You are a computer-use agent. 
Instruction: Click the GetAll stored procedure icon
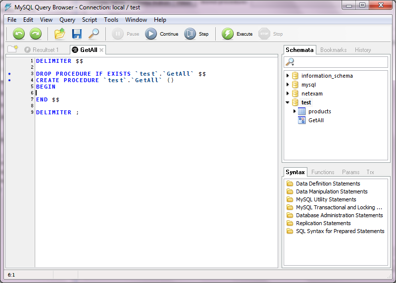pyautogui.click(x=302, y=120)
